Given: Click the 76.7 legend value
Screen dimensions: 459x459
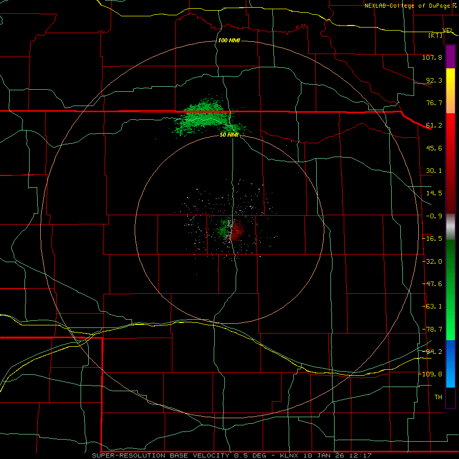Looking at the screenshot, I should pos(434,103).
